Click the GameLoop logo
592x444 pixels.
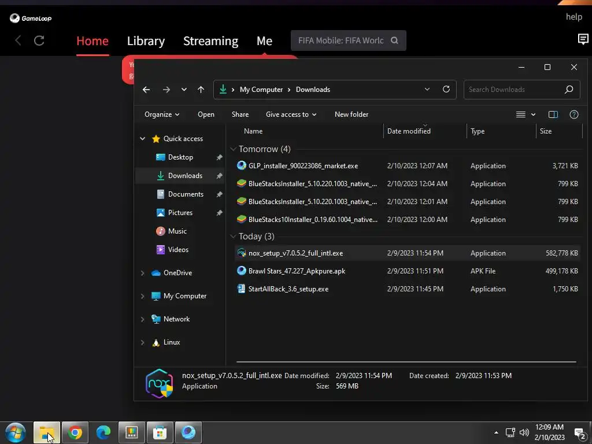tap(31, 18)
